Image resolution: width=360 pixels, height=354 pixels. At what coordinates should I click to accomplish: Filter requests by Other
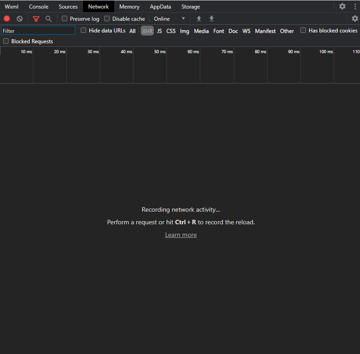click(287, 31)
